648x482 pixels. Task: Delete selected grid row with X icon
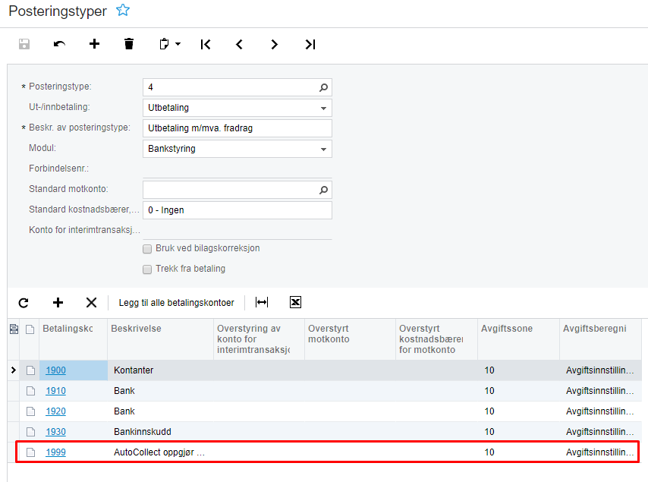pos(91,303)
